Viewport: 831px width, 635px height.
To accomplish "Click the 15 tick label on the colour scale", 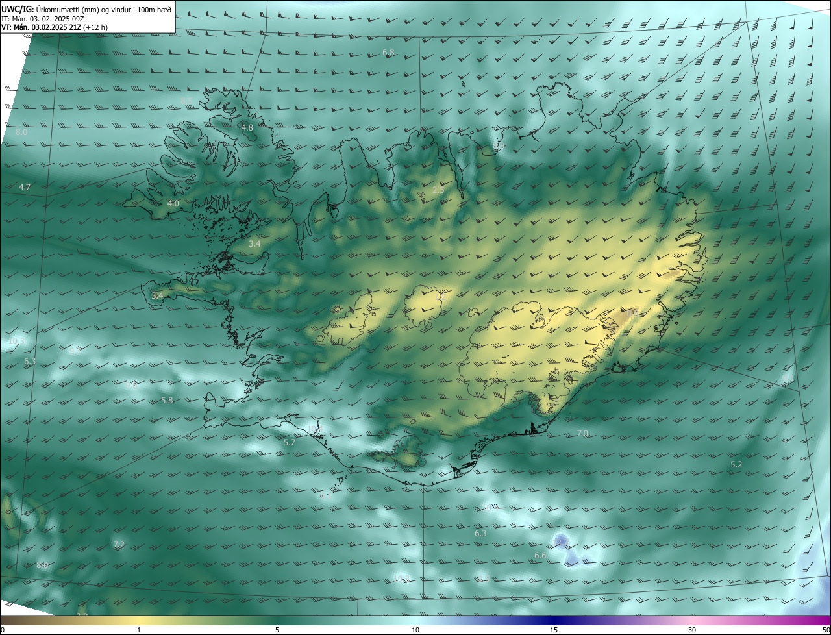I will 554,630.
